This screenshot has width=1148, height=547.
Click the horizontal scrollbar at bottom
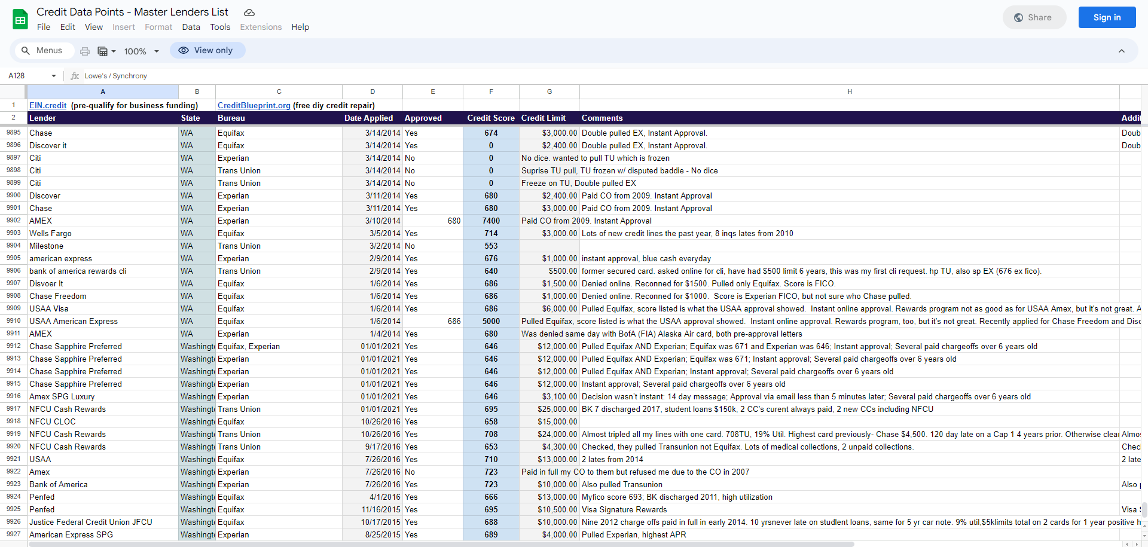pyautogui.click(x=441, y=544)
